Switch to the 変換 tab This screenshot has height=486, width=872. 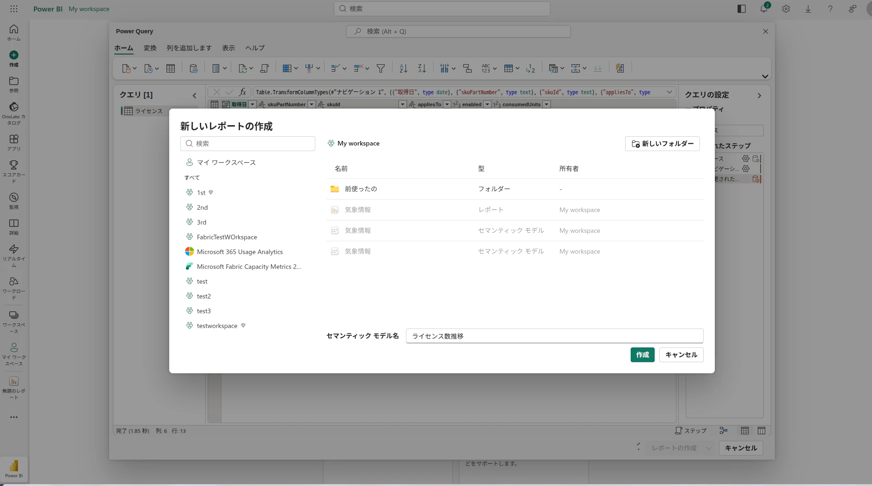click(150, 48)
